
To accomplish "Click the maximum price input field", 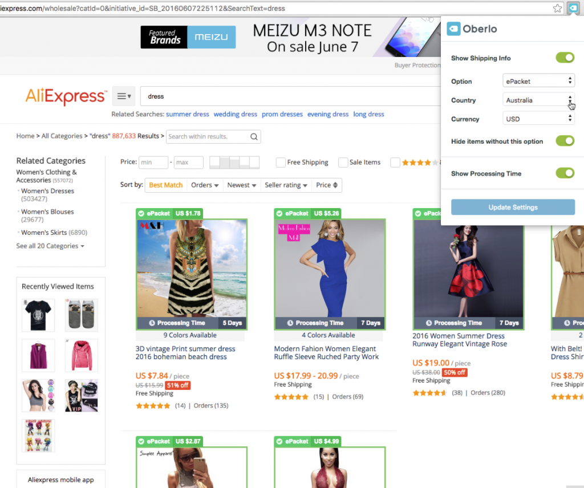I will pyautogui.click(x=188, y=162).
